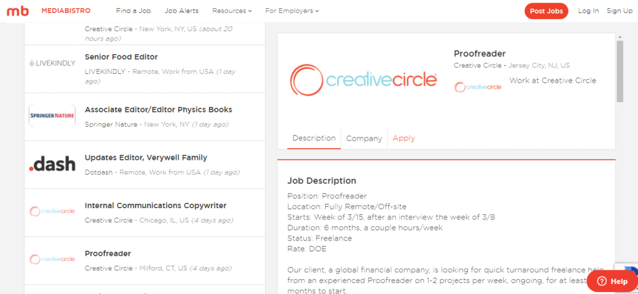Open Job Alerts in the navigation bar

point(181,11)
